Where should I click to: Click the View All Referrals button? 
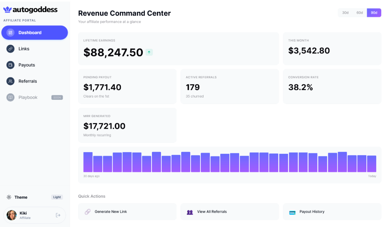pyautogui.click(x=230, y=212)
